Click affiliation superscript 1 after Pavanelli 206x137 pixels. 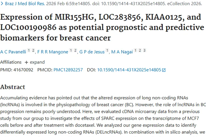[x=29, y=51]
